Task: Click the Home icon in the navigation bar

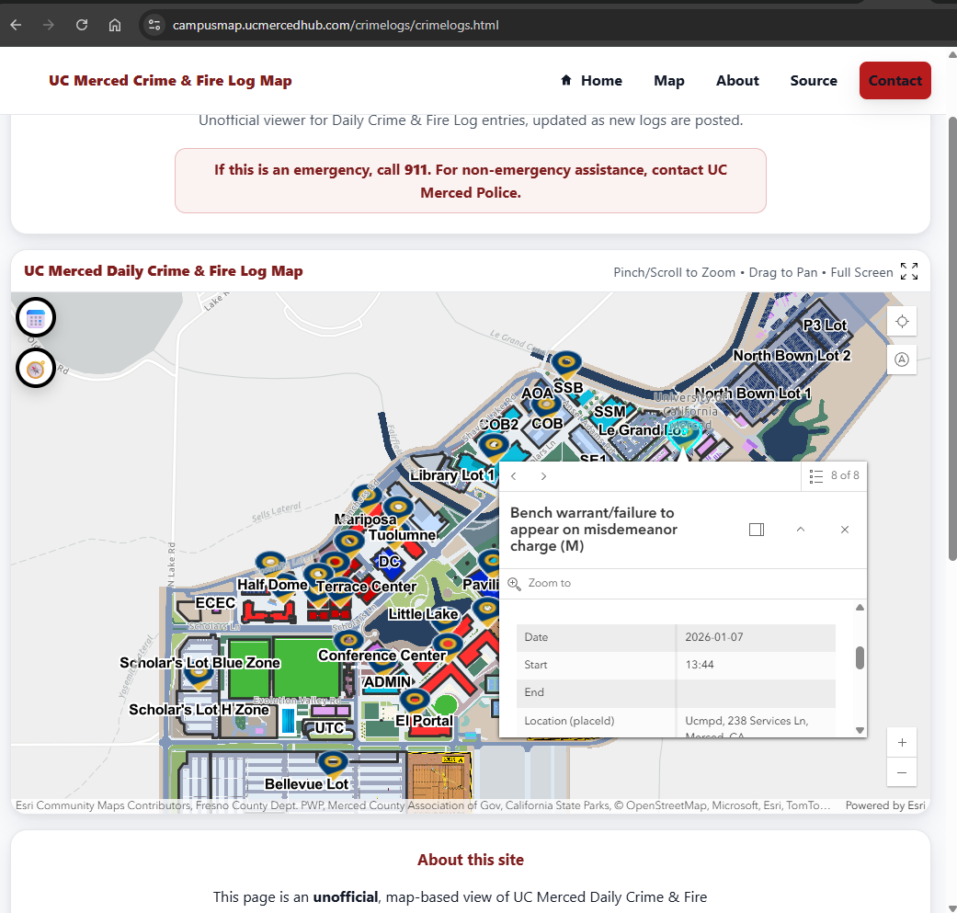Action: click(567, 80)
